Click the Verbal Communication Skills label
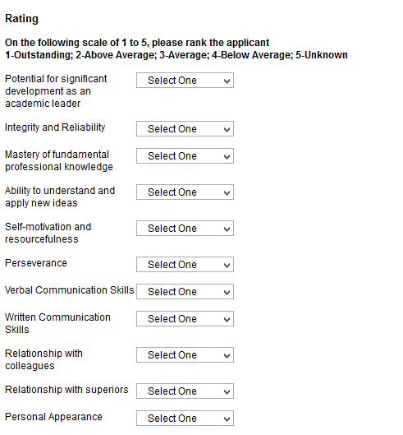Screen dimensions: 403x435 pyautogui.click(x=70, y=290)
